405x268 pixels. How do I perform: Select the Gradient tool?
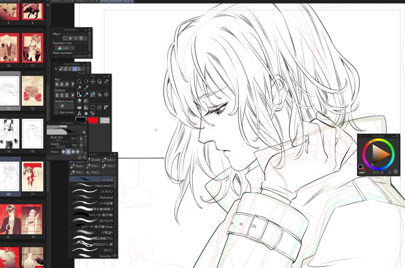coord(86,107)
